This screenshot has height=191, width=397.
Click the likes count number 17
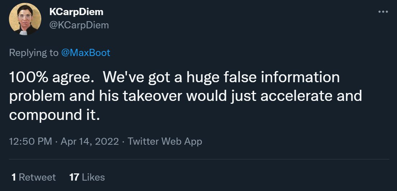click(x=74, y=177)
